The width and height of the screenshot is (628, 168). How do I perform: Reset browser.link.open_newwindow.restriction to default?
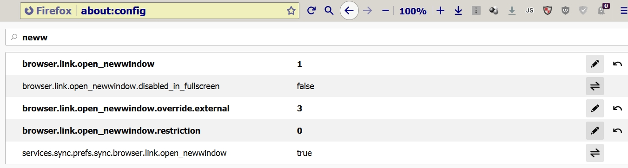tap(617, 131)
